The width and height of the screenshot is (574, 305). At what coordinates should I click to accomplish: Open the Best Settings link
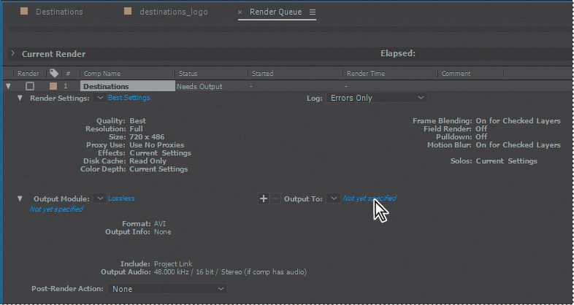coord(129,98)
